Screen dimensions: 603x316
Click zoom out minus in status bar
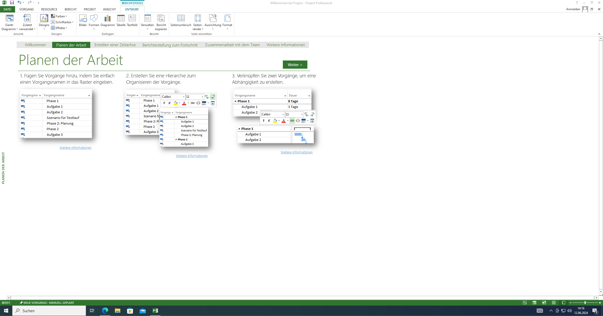[571, 303]
